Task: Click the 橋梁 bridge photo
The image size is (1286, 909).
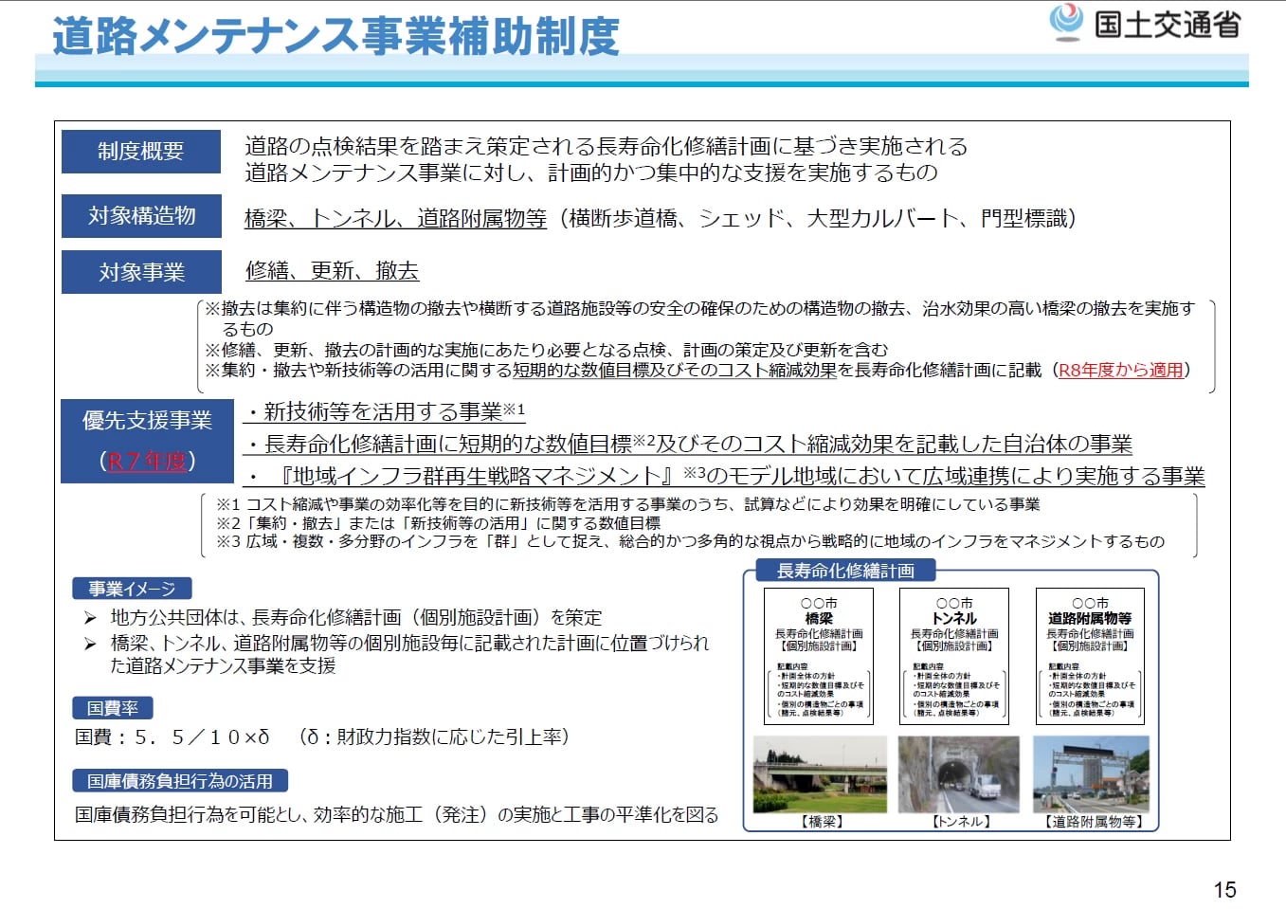Action: click(x=819, y=774)
